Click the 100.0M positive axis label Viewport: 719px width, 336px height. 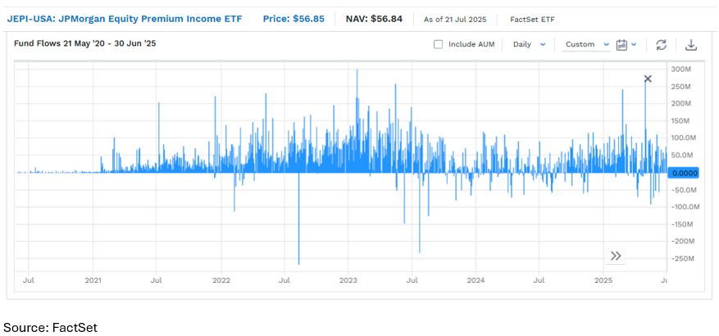click(683, 138)
